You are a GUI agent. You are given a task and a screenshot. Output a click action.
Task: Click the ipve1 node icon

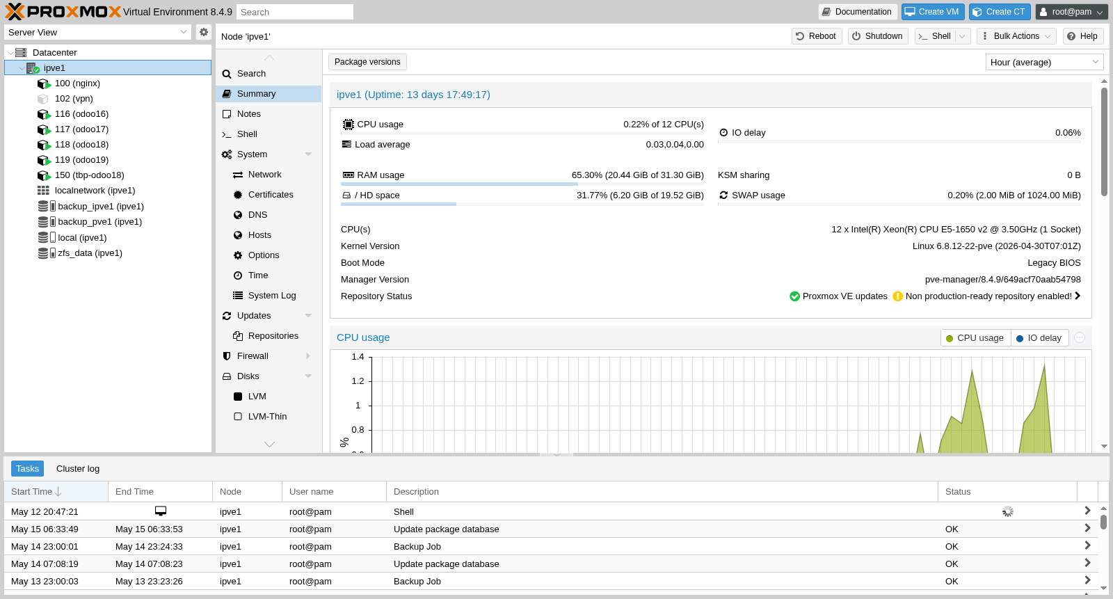coord(33,68)
